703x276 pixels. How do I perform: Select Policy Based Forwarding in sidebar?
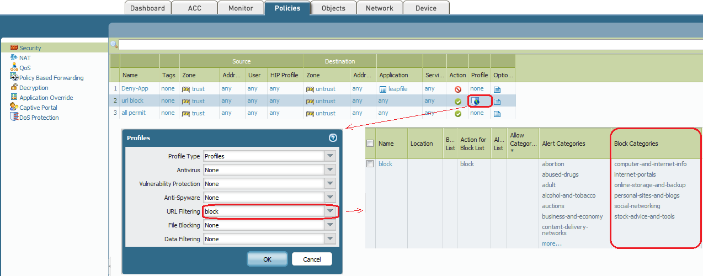[x=51, y=78]
